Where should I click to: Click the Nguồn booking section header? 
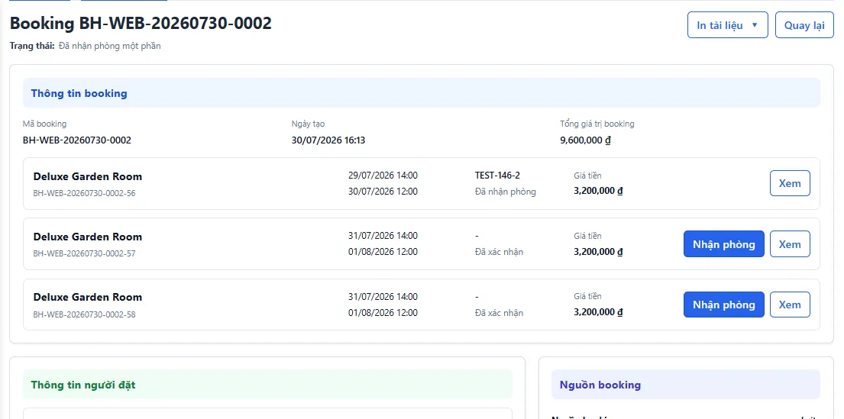point(686,385)
